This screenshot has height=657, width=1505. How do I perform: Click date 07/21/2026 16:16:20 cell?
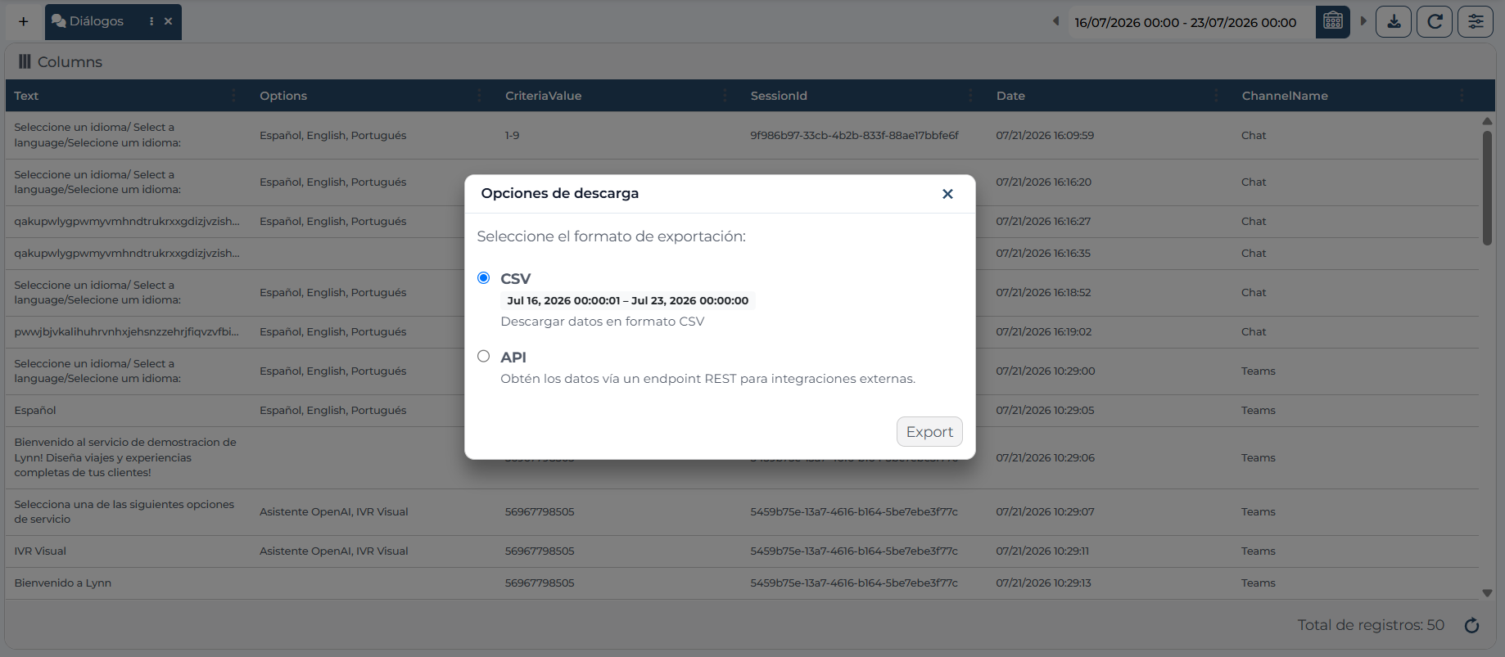coord(1043,182)
